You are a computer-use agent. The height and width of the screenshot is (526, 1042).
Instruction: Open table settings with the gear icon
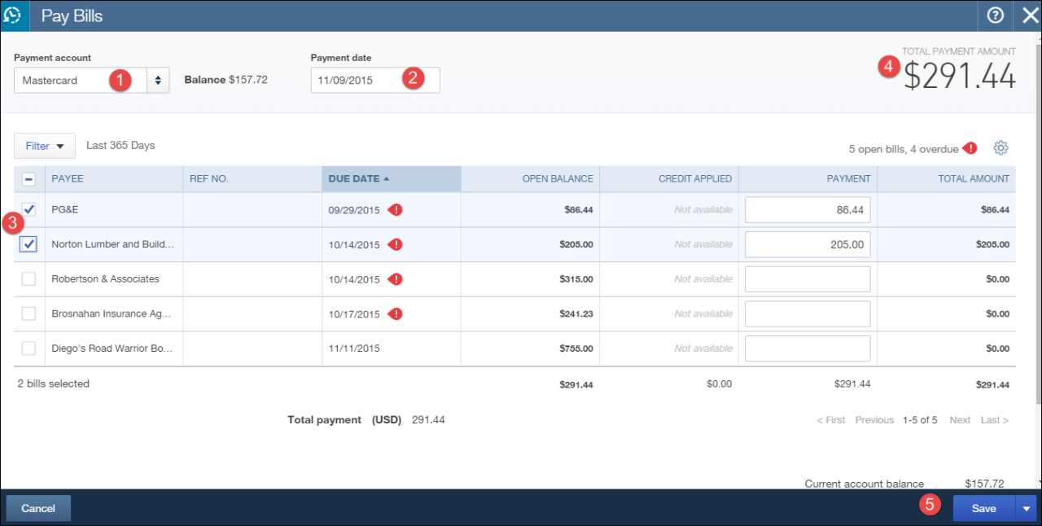point(1000,147)
